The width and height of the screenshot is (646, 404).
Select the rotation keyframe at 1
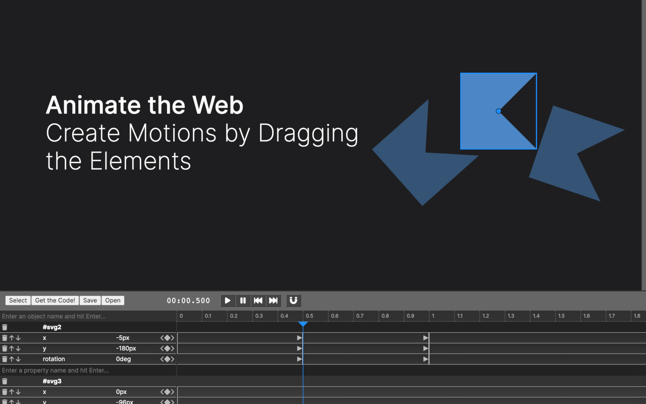[x=426, y=359]
